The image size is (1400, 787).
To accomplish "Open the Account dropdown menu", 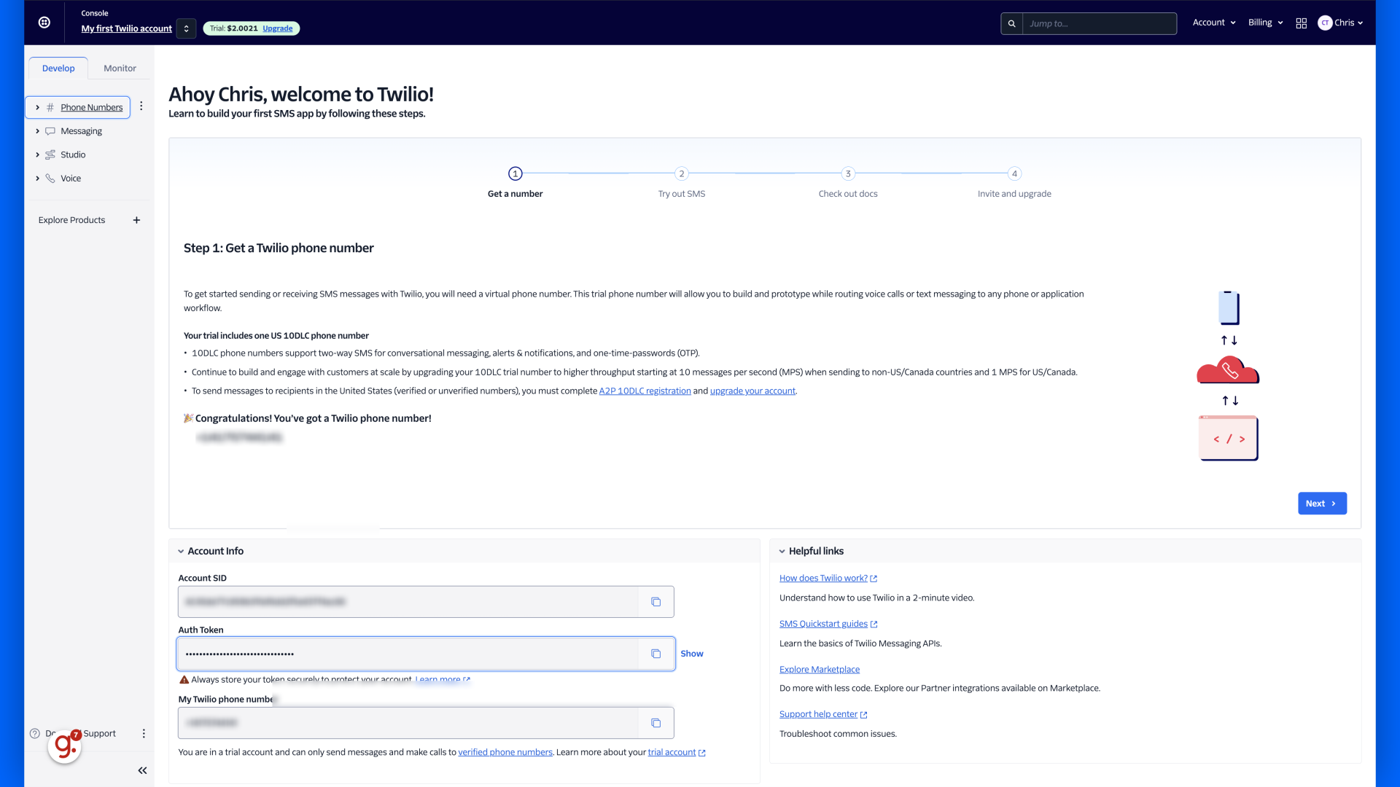I will pyautogui.click(x=1214, y=23).
